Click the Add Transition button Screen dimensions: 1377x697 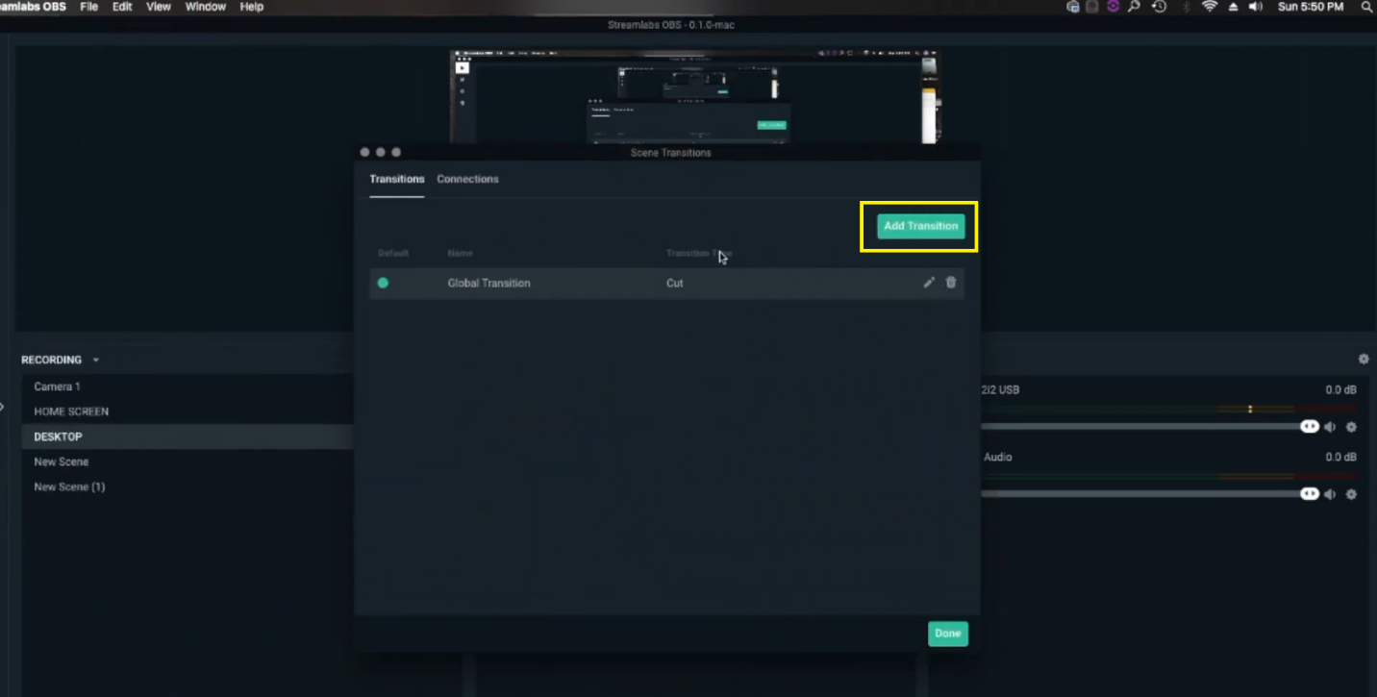point(919,226)
